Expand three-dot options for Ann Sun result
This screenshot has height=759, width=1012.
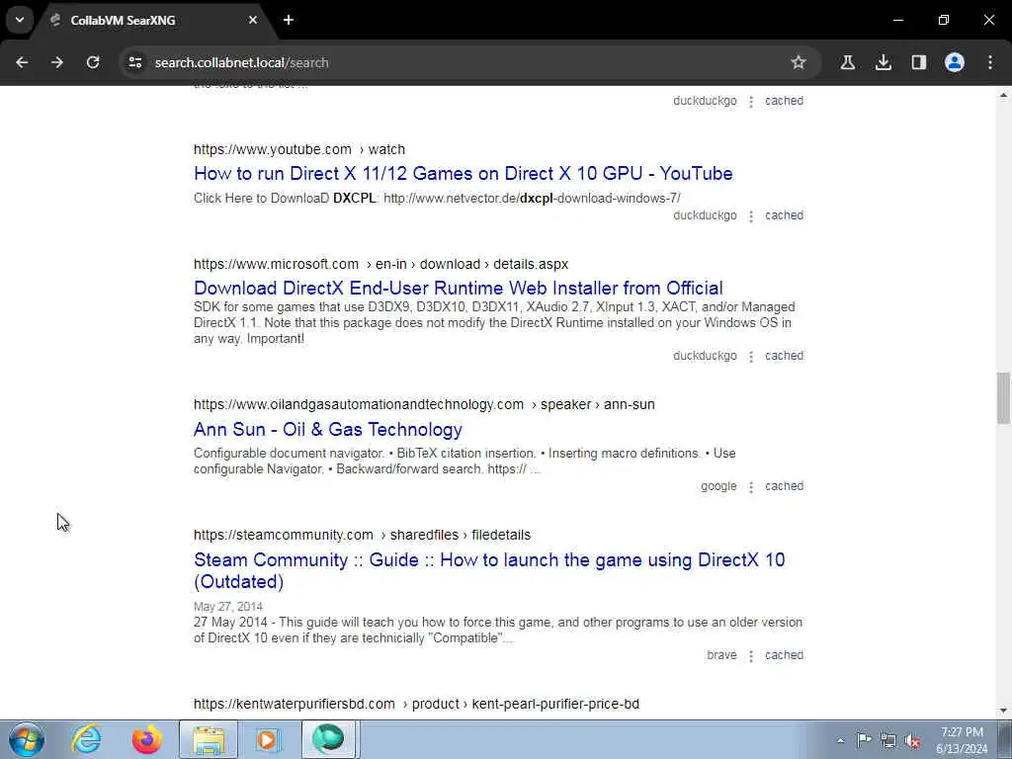pos(751,486)
